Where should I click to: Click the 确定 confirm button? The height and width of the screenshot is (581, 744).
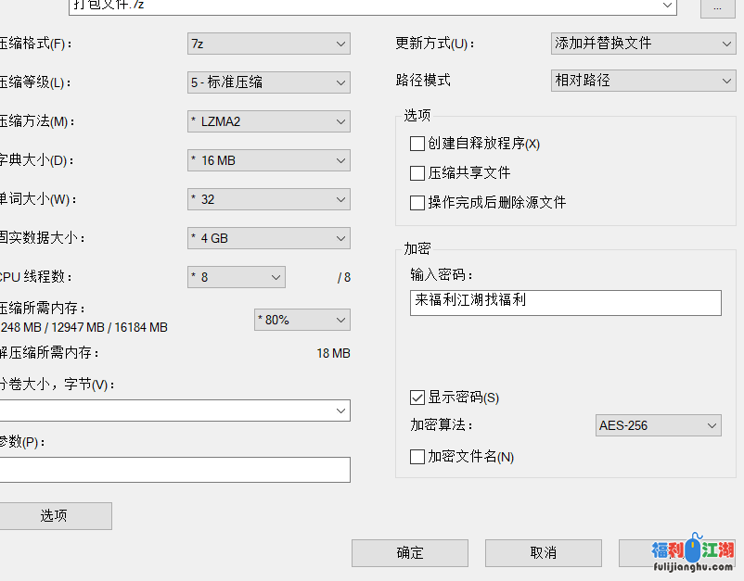409,552
